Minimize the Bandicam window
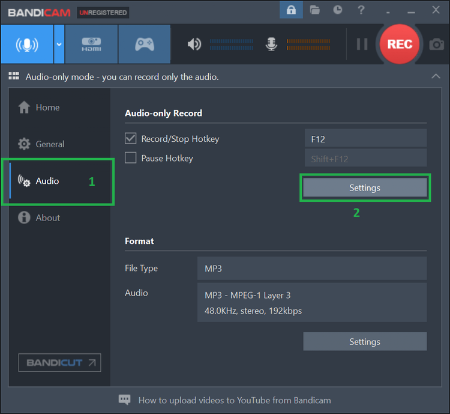The image size is (450, 414). pyautogui.click(x=411, y=11)
